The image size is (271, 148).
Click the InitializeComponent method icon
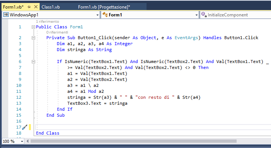204,15
